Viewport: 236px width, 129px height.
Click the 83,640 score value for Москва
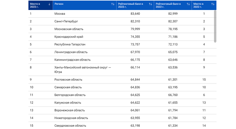click(x=135, y=14)
